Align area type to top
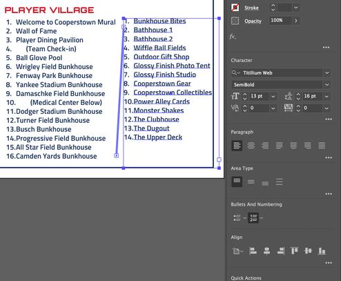This screenshot has width=341, height=281. [237, 182]
